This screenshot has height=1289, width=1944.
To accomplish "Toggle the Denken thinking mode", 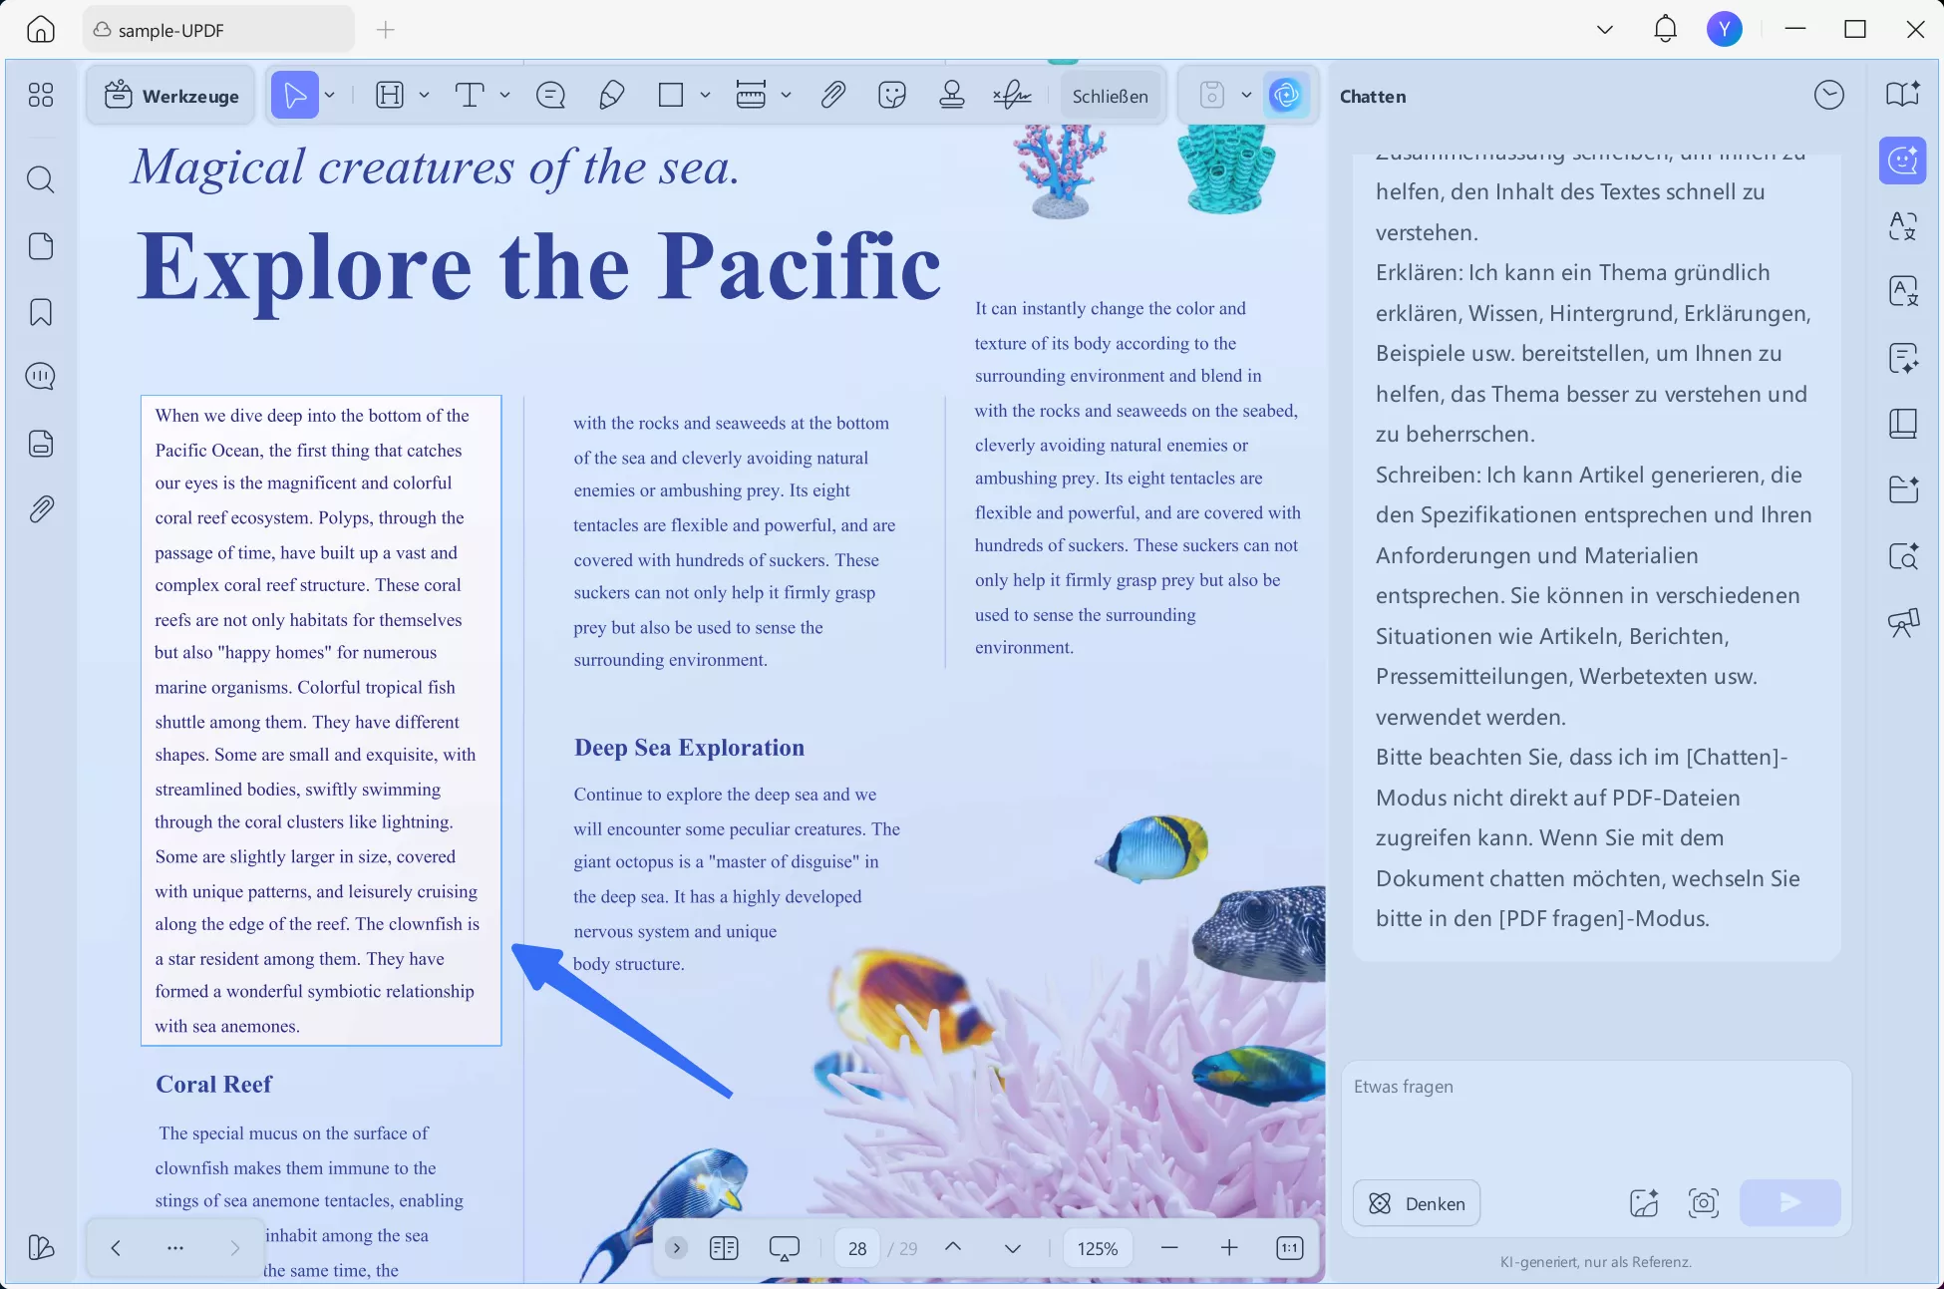I will click(x=1416, y=1203).
